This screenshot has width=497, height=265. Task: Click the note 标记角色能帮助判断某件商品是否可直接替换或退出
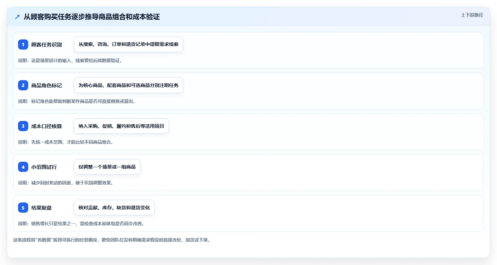click(x=77, y=101)
